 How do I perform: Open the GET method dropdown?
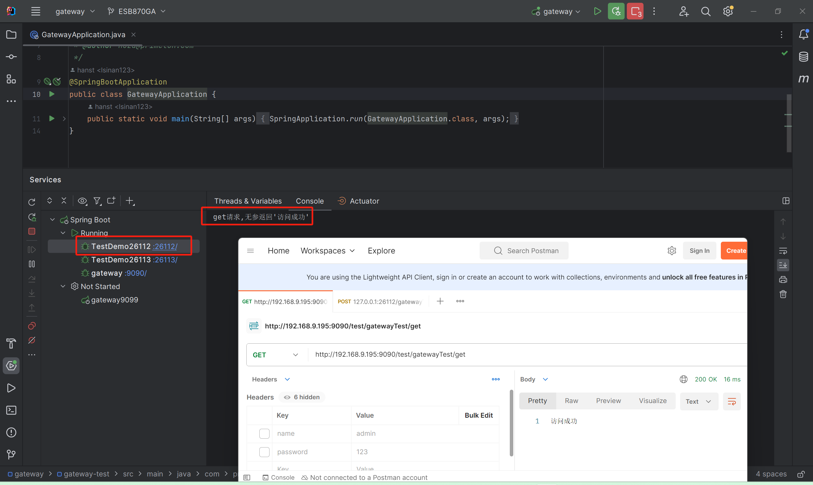click(275, 354)
